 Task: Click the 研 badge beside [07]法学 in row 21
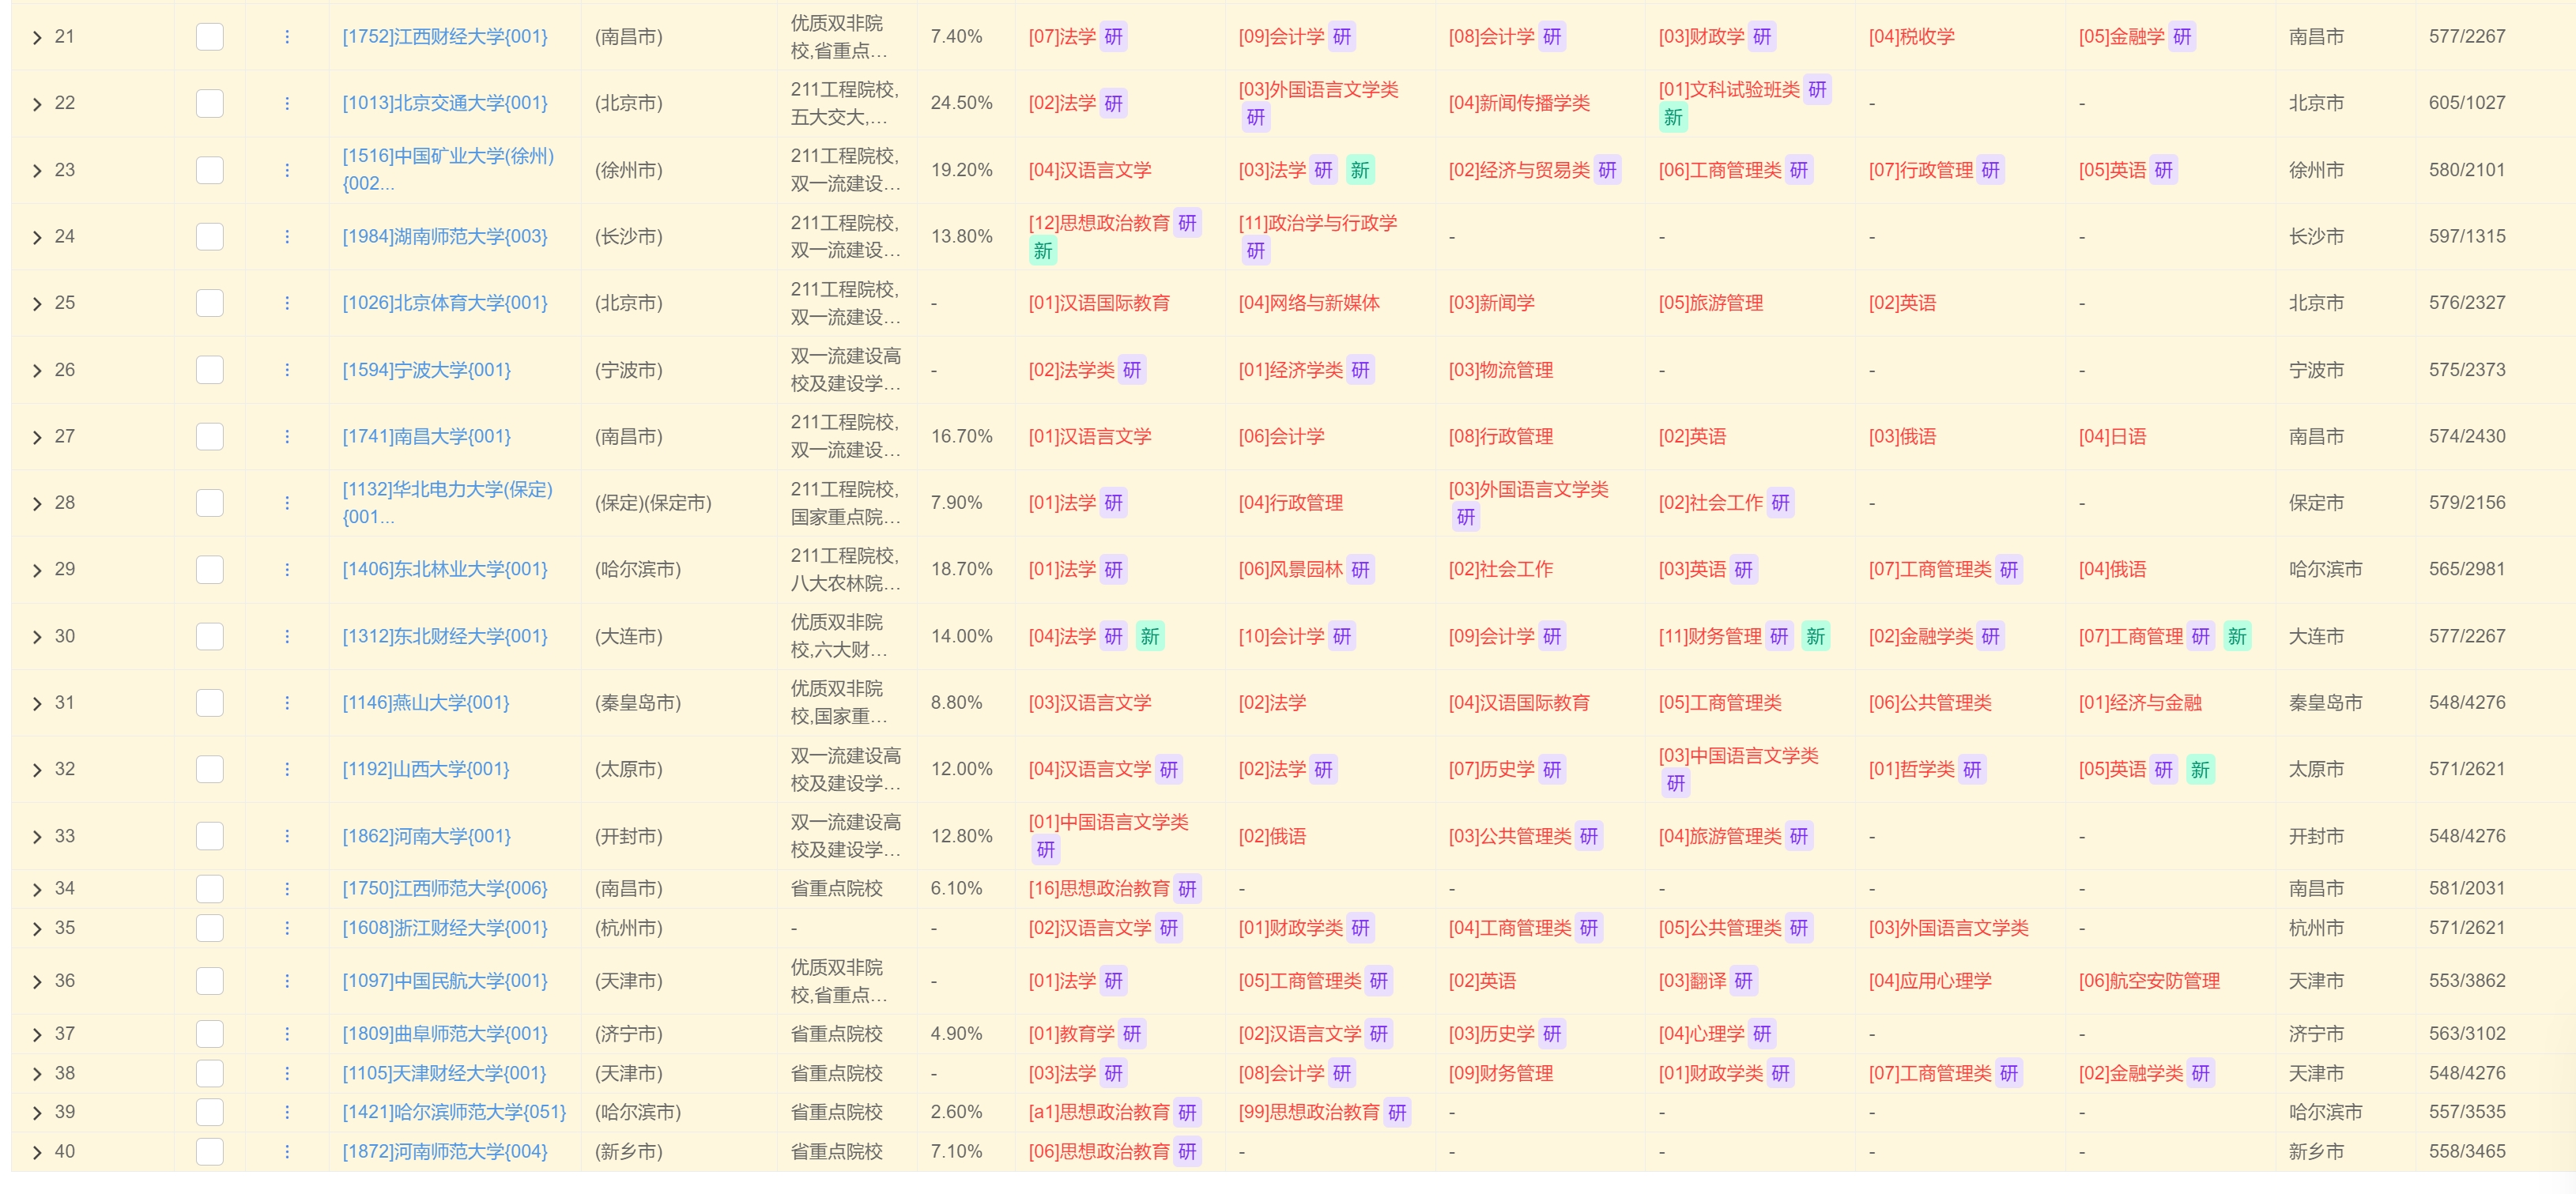pyautogui.click(x=1113, y=37)
